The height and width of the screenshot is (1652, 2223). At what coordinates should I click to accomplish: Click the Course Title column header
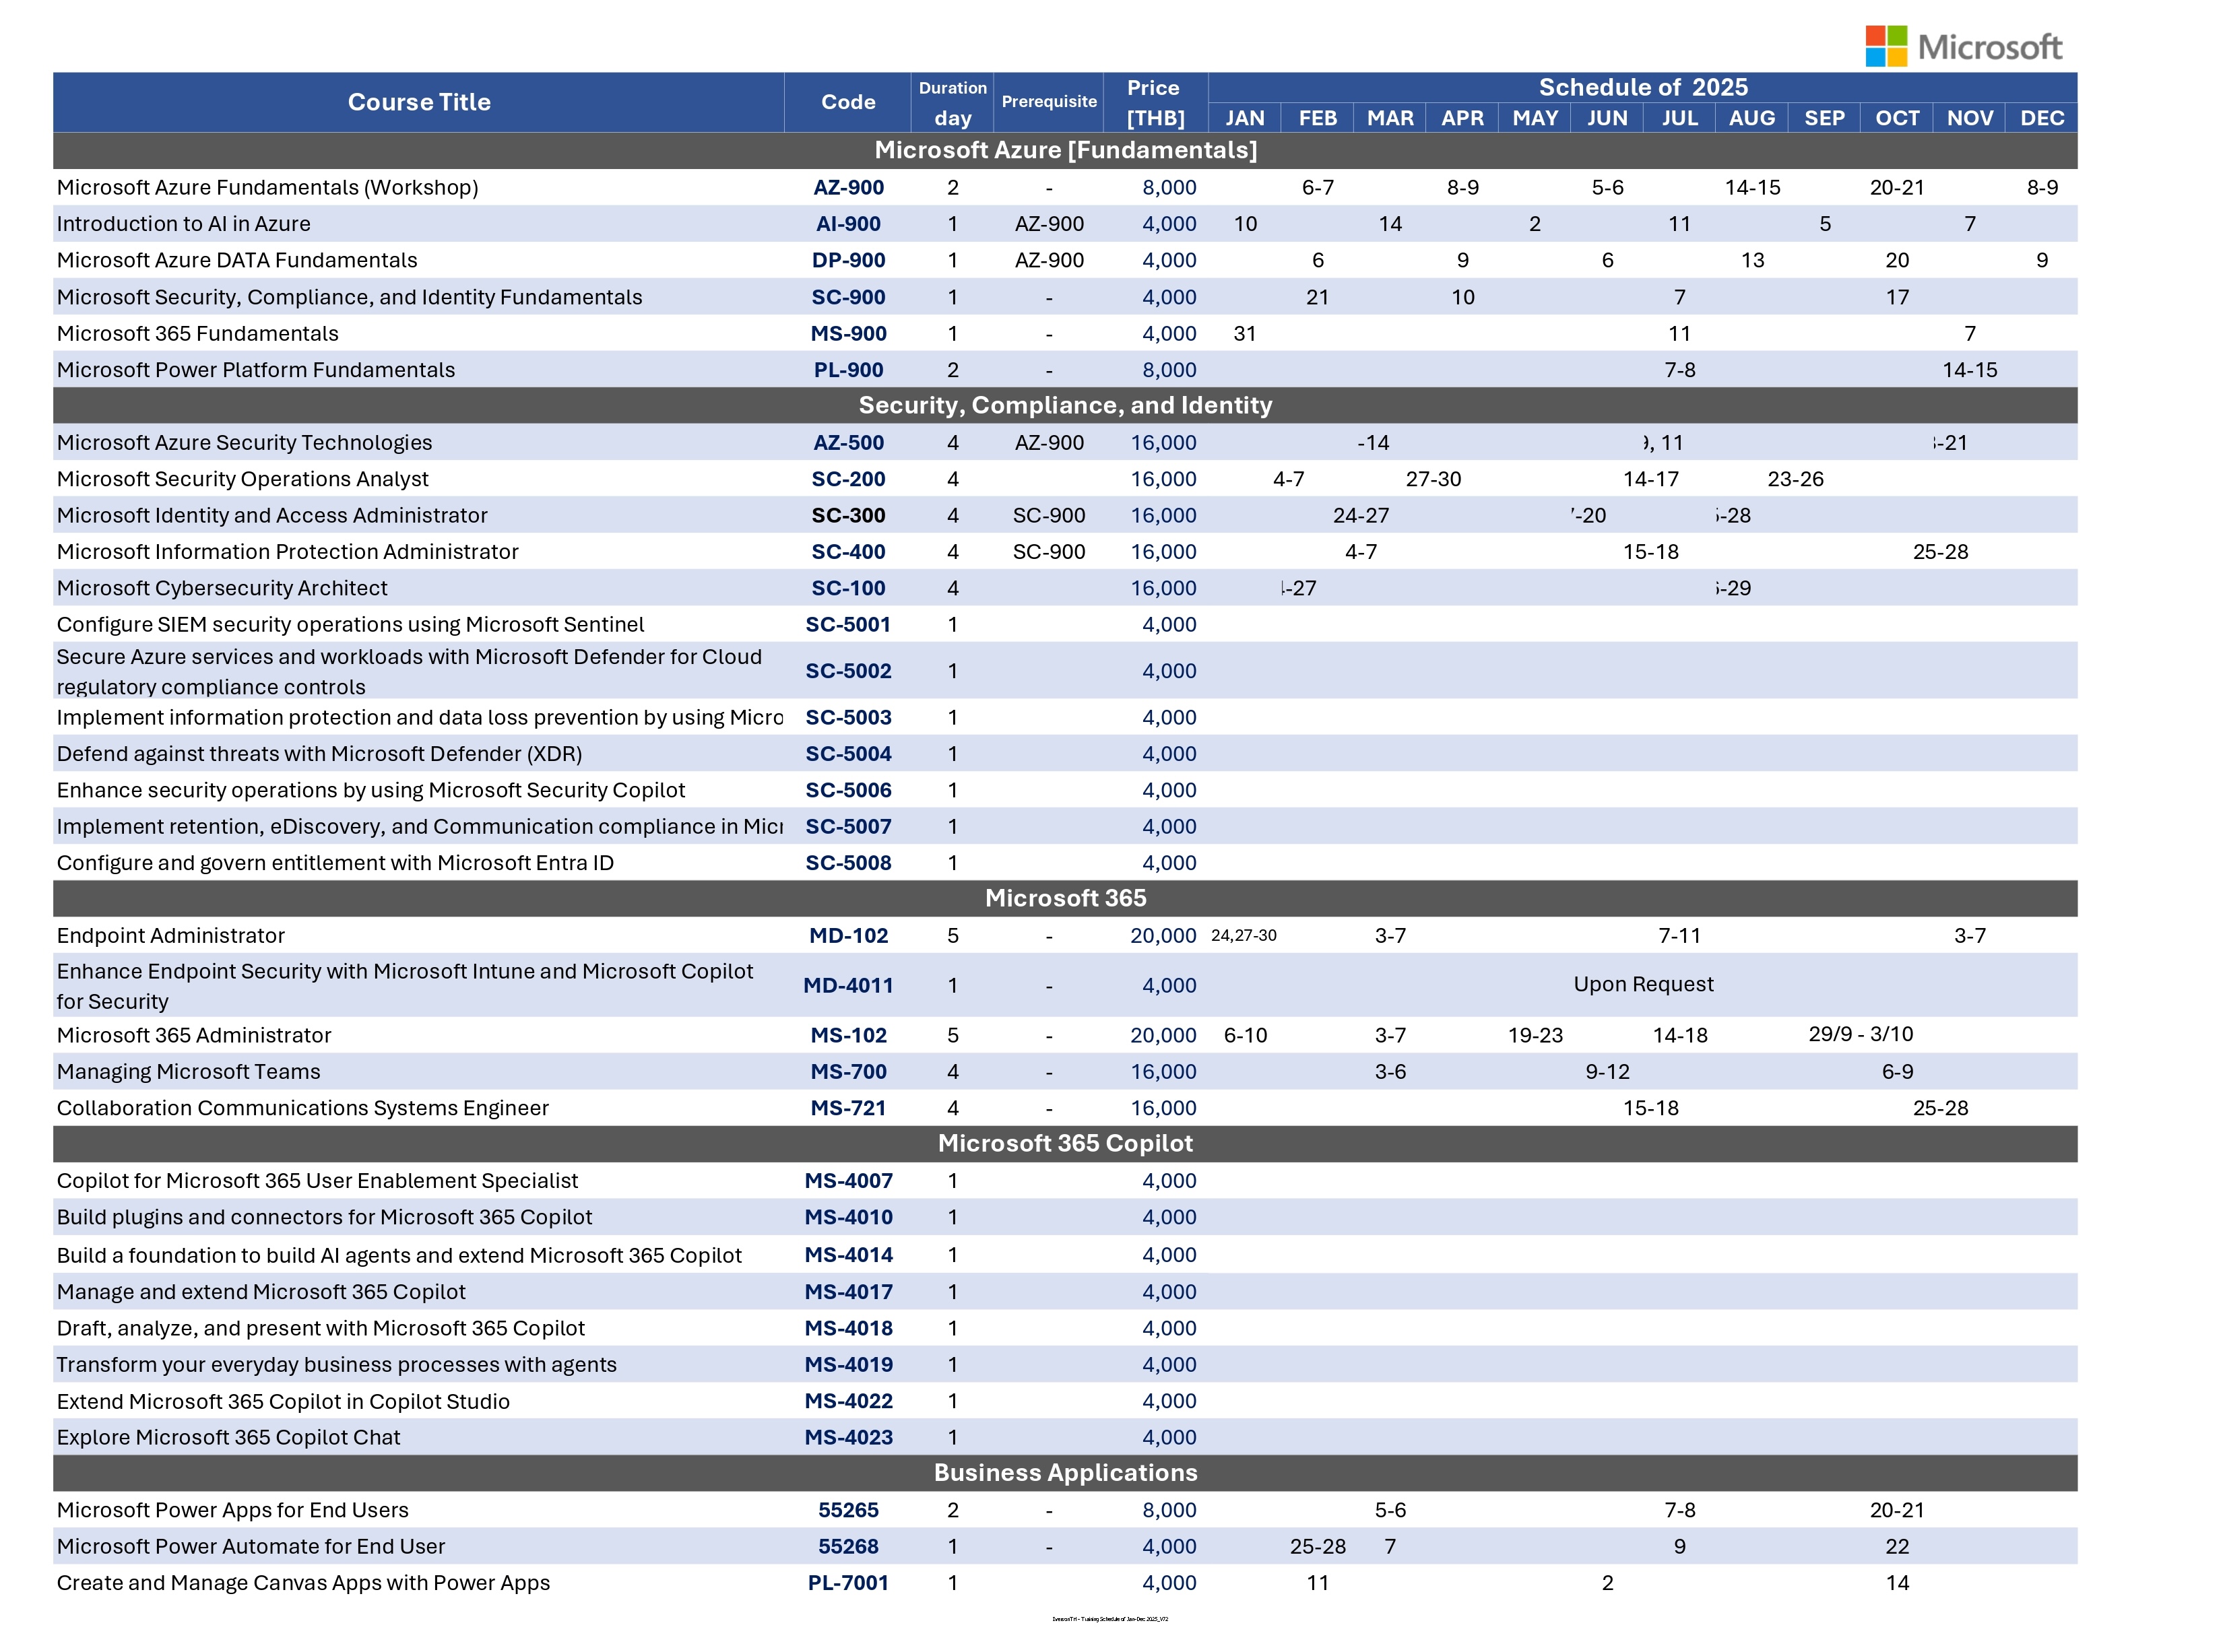419,102
